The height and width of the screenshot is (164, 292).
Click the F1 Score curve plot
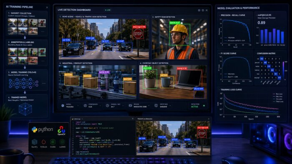click(x=237, y=68)
